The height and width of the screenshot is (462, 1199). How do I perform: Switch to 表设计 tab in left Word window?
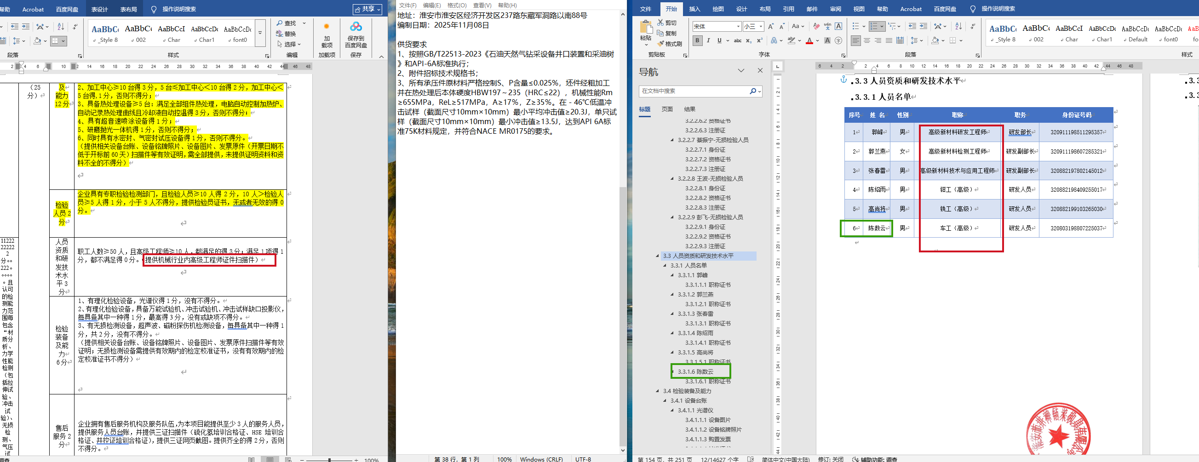click(x=100, y=9)
